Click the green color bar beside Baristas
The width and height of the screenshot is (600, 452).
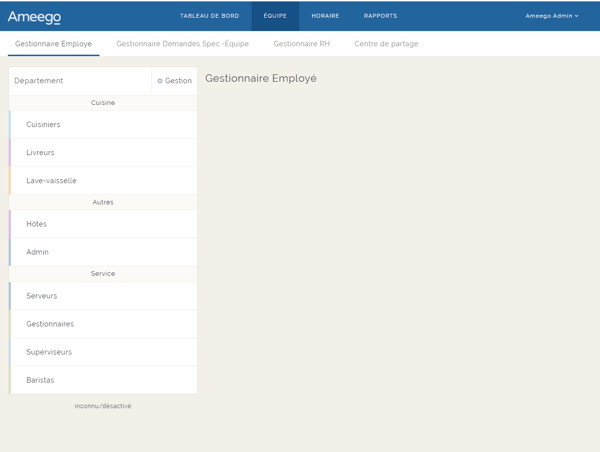pyautogui.click(x=10, y=380)
